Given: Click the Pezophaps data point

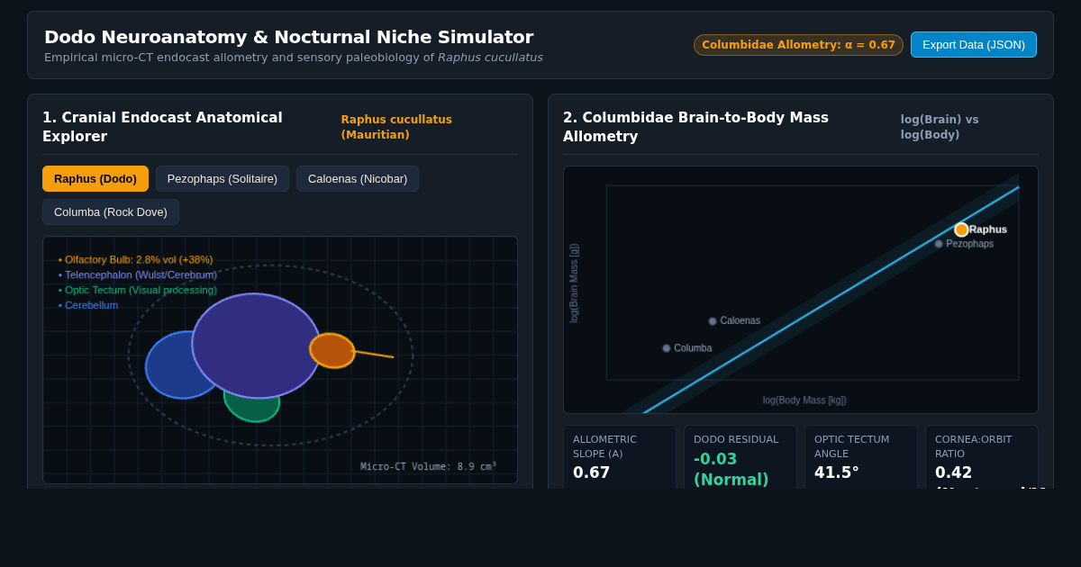Looking at the screenshot, I should coord(939,244).
